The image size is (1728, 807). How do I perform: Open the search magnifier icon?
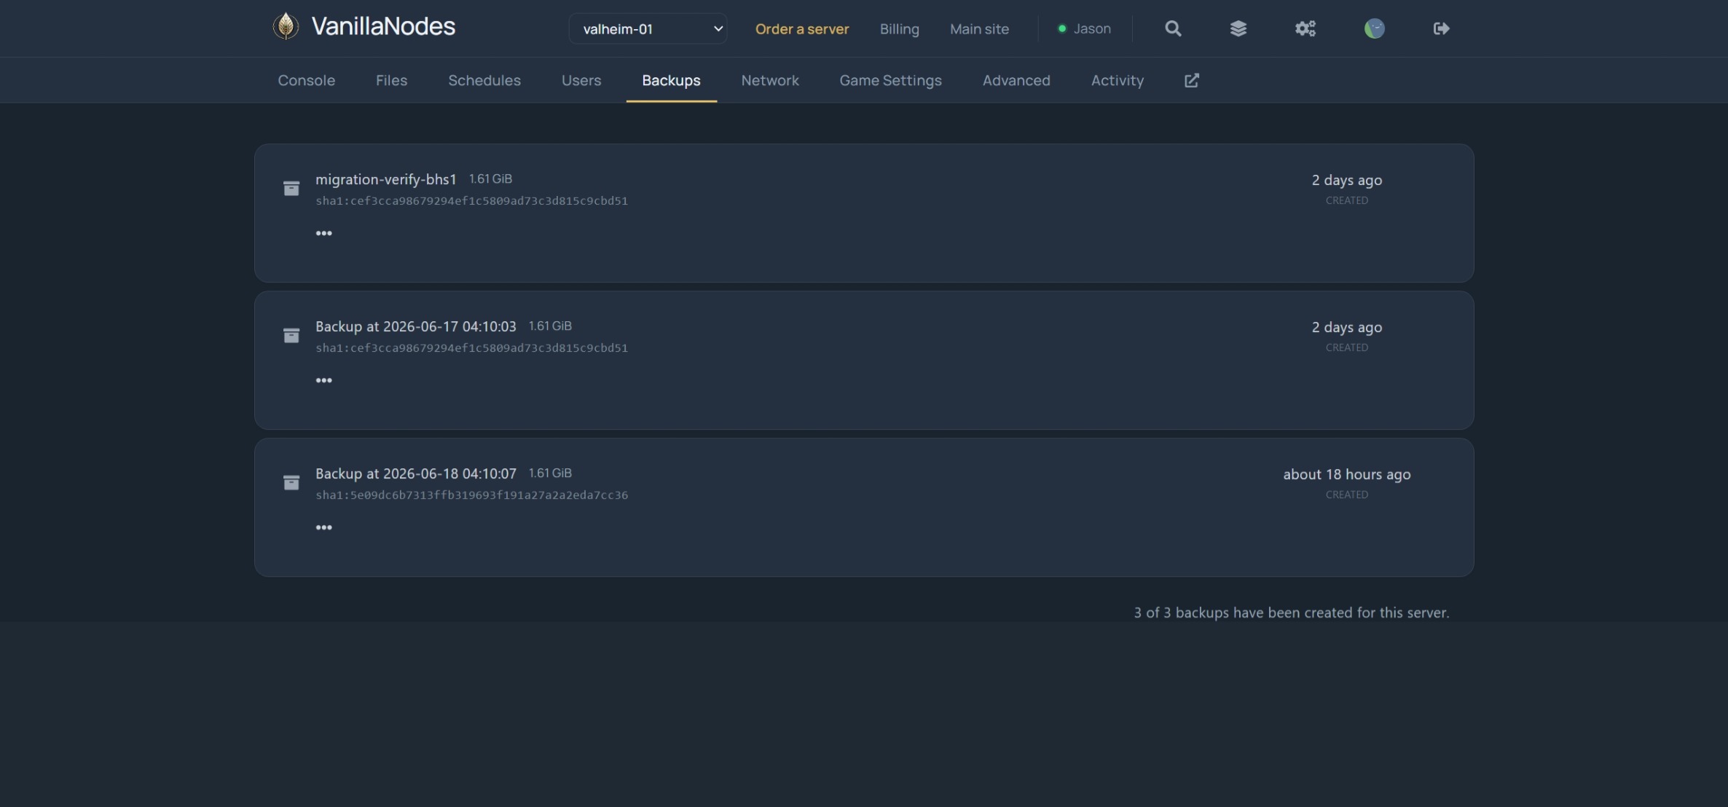tap(1173, 28)
